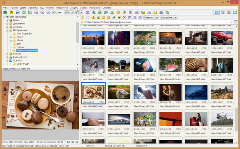Select the Широкоформатные folder
This screenshot has width=240, height=149.
pyautogui.click(x=27, y=50)
